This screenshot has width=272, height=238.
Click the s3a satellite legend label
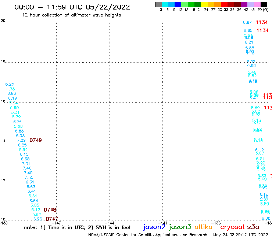253,227
